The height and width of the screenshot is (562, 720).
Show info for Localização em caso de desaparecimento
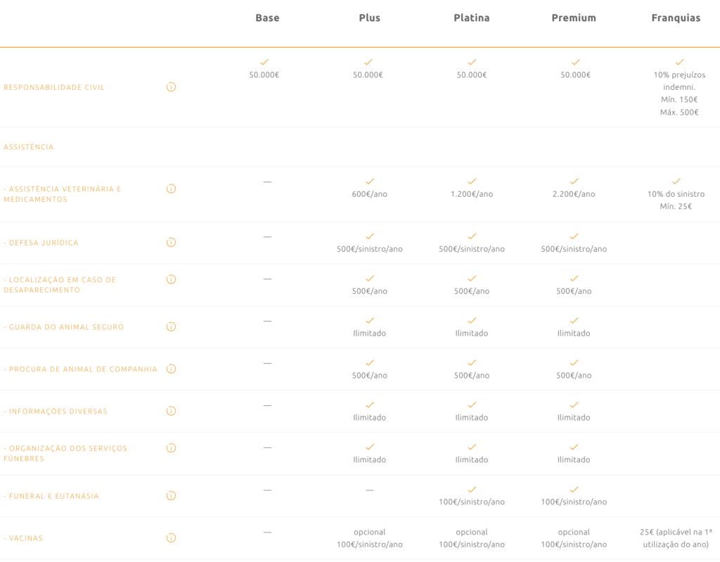[x=171, y=279]
